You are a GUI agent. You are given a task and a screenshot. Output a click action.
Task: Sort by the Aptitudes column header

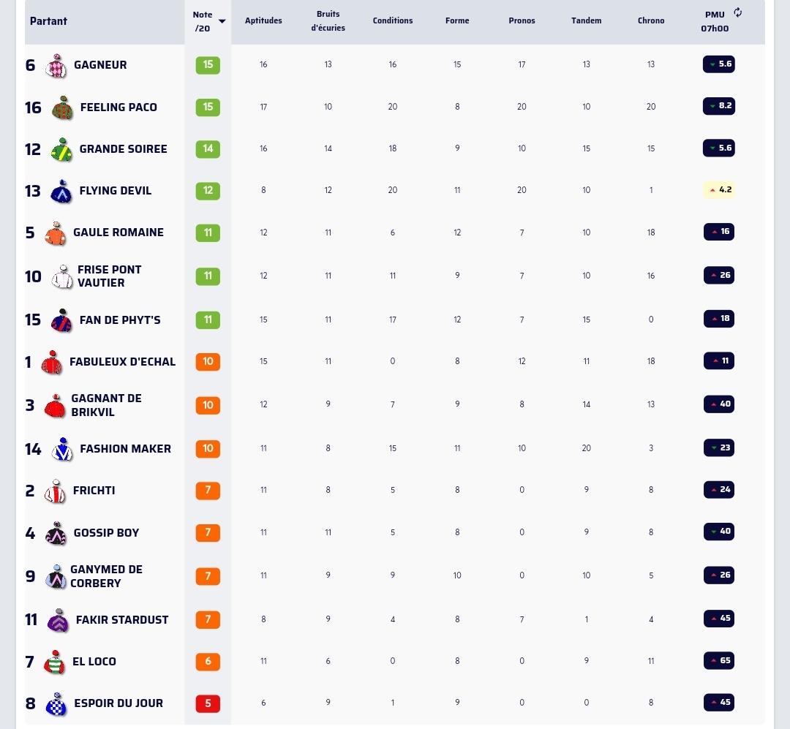point(263,20)
